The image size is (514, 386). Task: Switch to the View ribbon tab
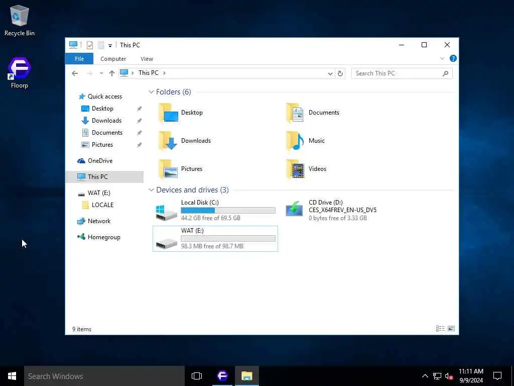pyautogui.click(x=147, y=59)
